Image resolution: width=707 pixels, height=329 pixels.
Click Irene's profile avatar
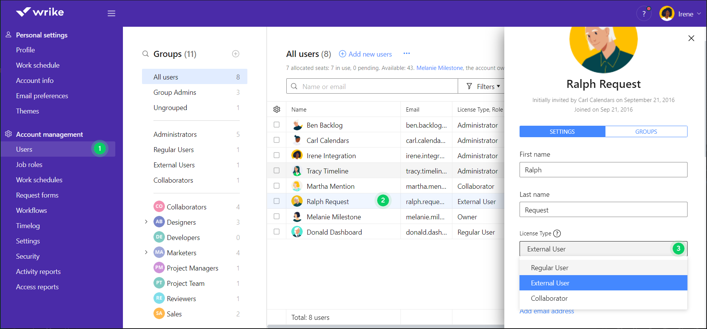point(667,14)
